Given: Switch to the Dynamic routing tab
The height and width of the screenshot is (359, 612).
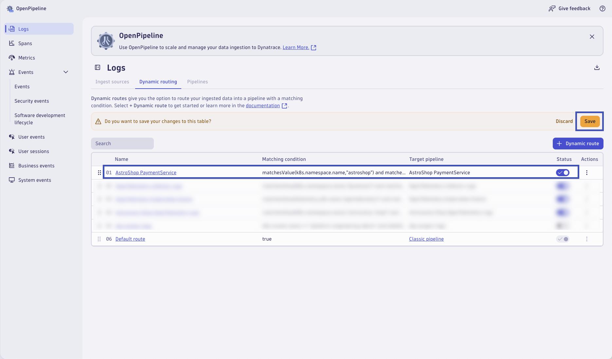Looking at the screenshot, I should point(158,82).
